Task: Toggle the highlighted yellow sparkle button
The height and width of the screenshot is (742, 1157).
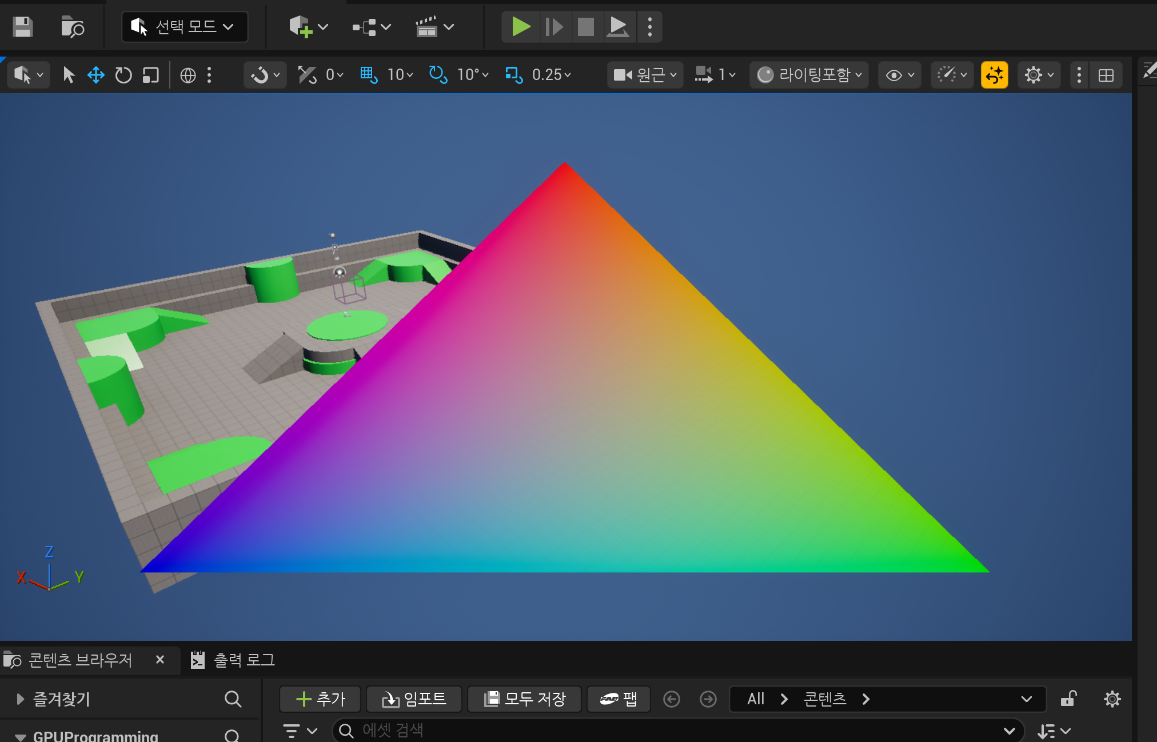Action: 994,75
